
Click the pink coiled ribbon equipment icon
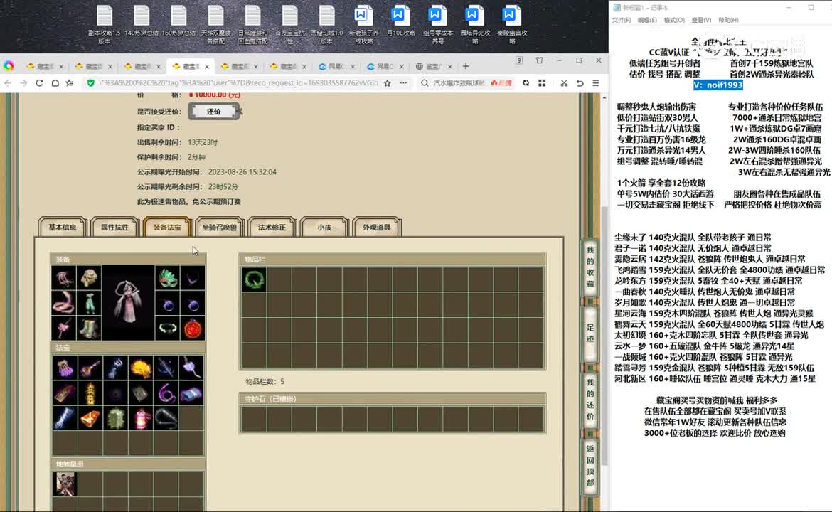[x=64, y=303]
